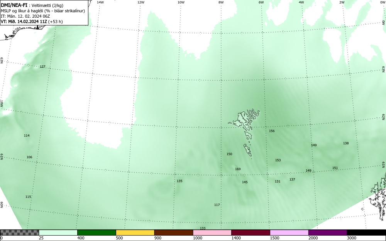Click the 12W longitude label
This screenshot has height=241, width=386.
(141, 2)
